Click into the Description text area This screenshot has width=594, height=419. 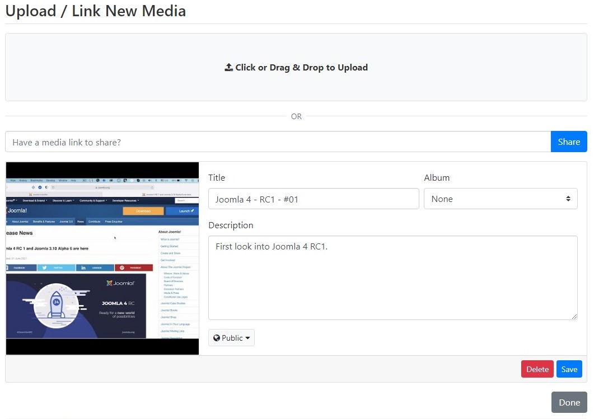coord(393,278)
